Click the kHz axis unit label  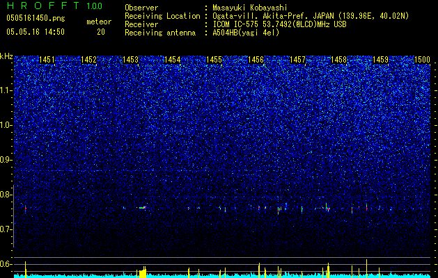pos(6,56)
